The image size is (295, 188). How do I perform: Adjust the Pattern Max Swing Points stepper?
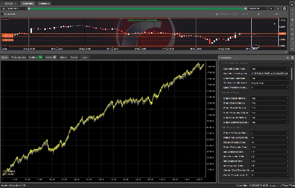(288, 137)
